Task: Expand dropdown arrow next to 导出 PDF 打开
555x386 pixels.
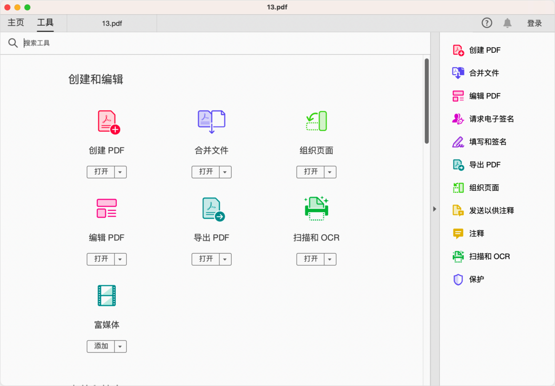Action: [x=225, y=259]
